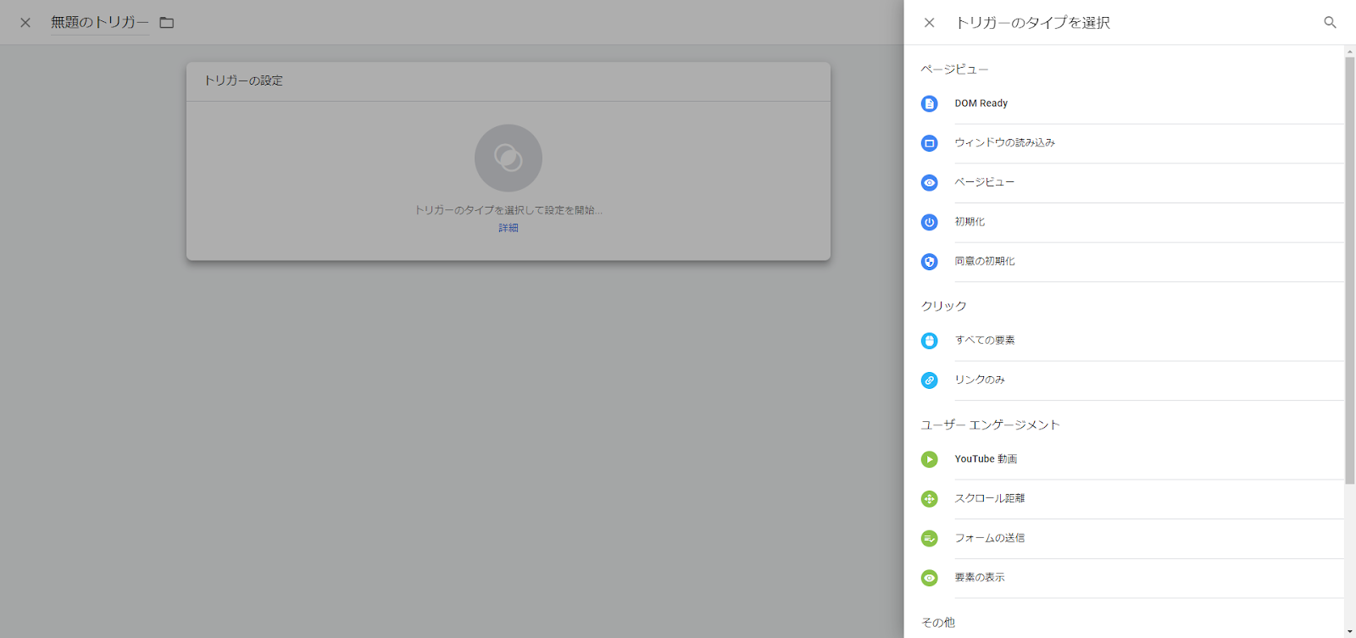Click the ユーザー エンゲージメント section heading

click(990, 425)
